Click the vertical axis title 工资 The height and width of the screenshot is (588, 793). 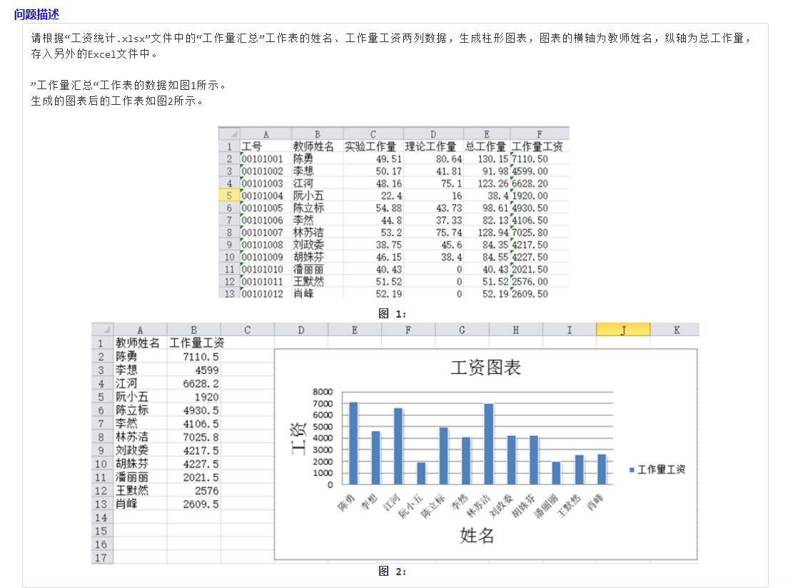(x=298, y=438)
